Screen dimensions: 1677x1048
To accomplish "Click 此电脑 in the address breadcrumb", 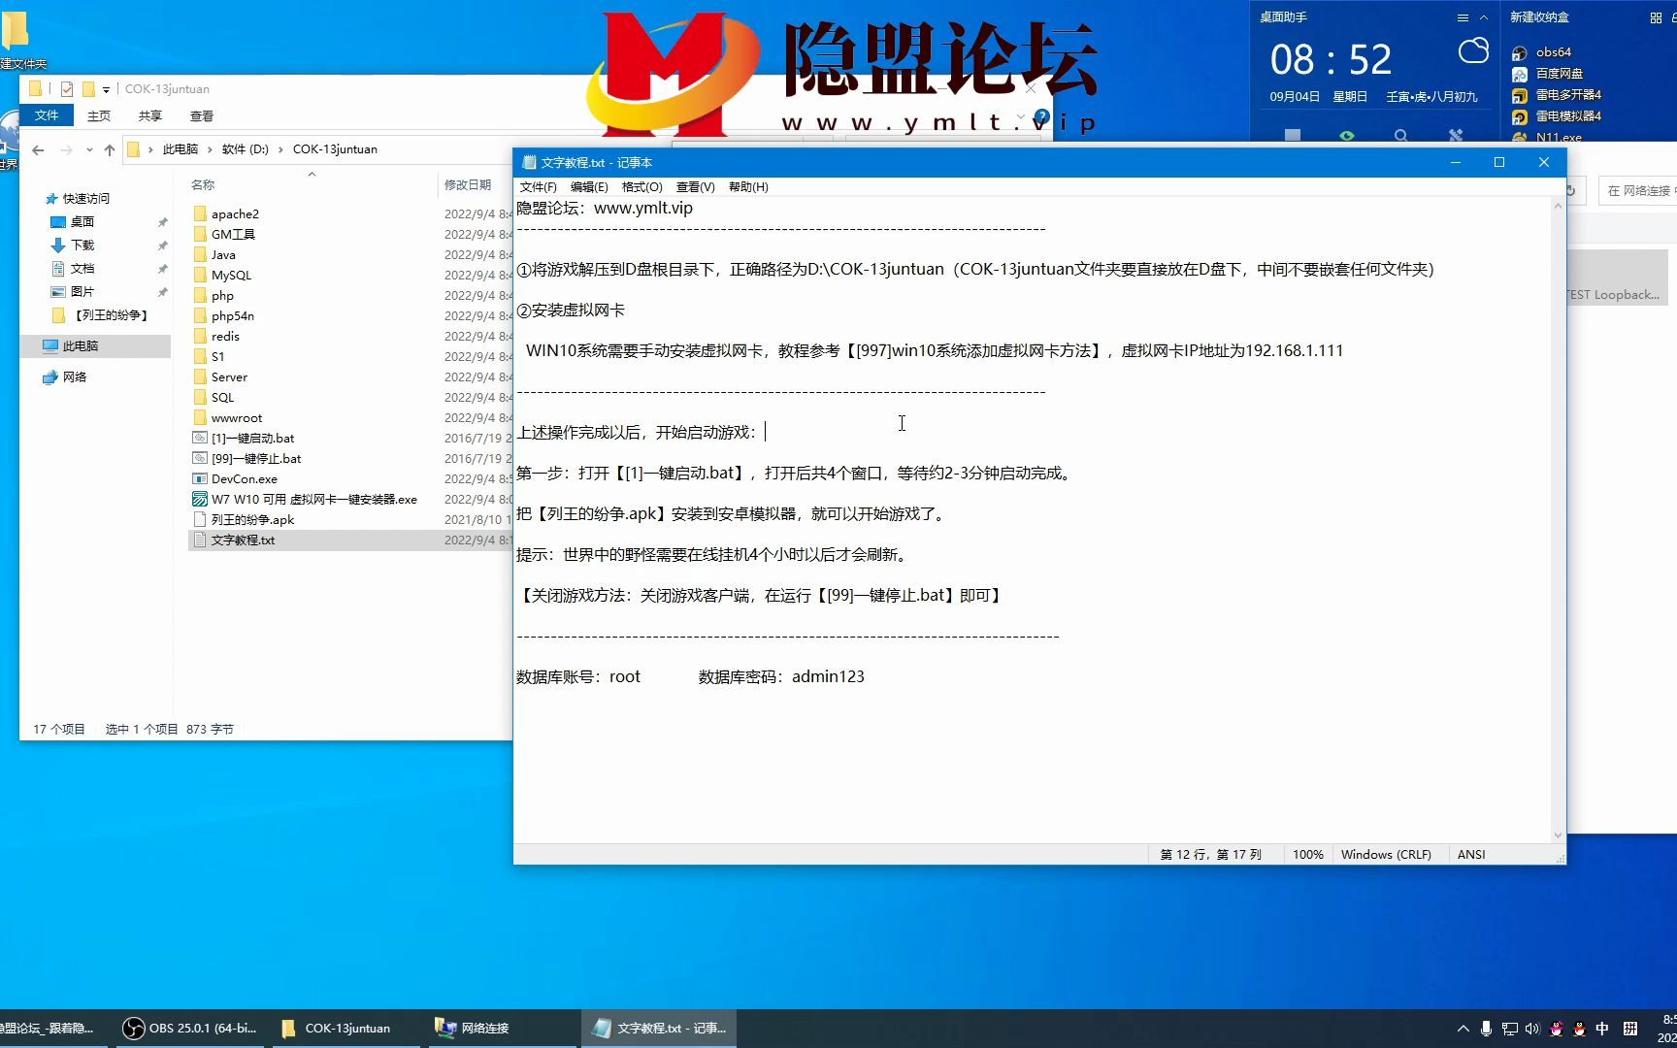I will pos(181,149).
